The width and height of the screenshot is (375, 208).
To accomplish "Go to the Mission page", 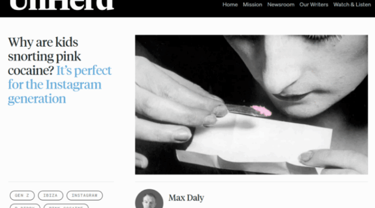I will point(252,5).
